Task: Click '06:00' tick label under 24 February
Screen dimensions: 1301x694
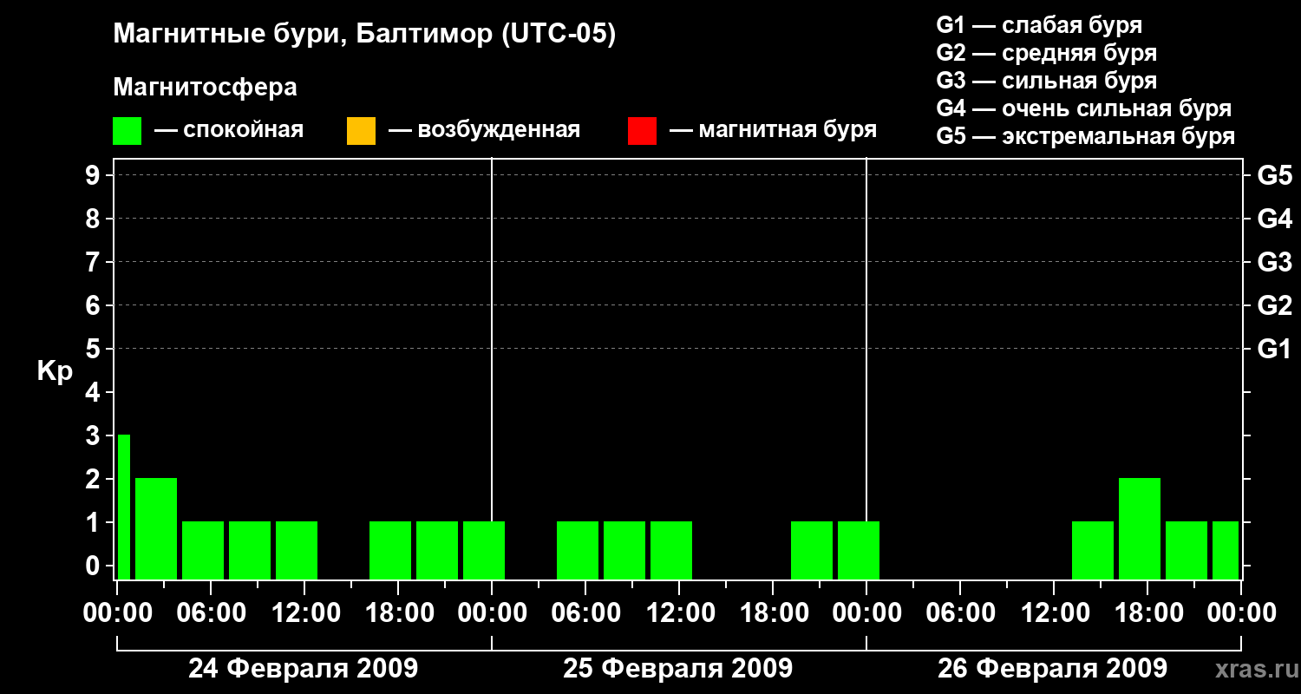Action: 210,613
